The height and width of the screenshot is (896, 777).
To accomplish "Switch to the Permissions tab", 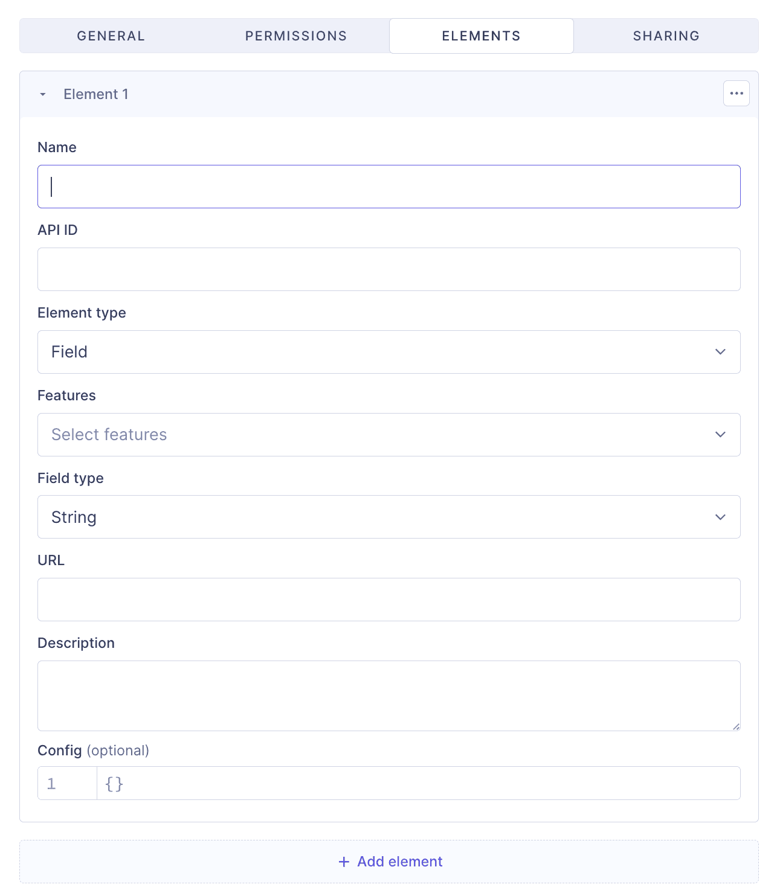I will tap(295, 36).
